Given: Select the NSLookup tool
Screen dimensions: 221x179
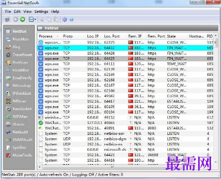Looking at the screenshot, I should (18, 86).
